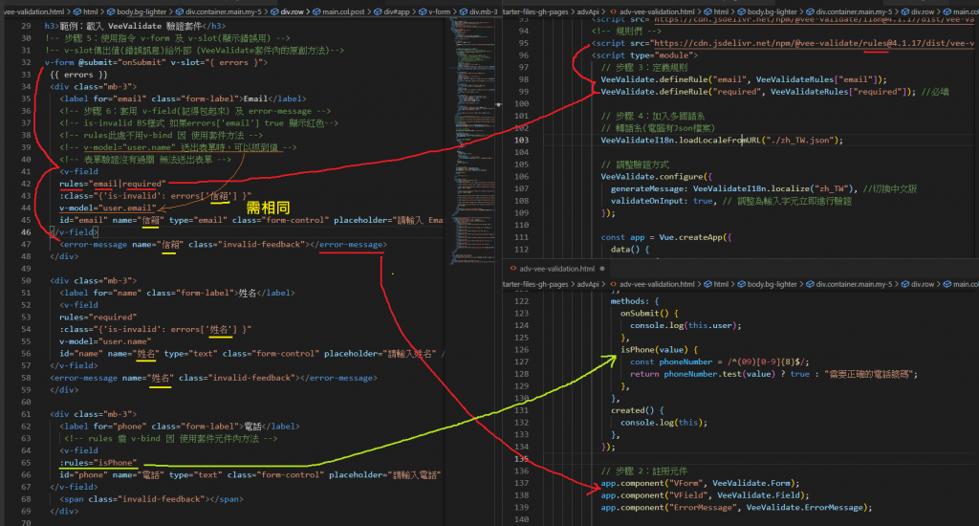Click line number 65 in left editor gutter

pyautogui.click(x=26, y=462)
